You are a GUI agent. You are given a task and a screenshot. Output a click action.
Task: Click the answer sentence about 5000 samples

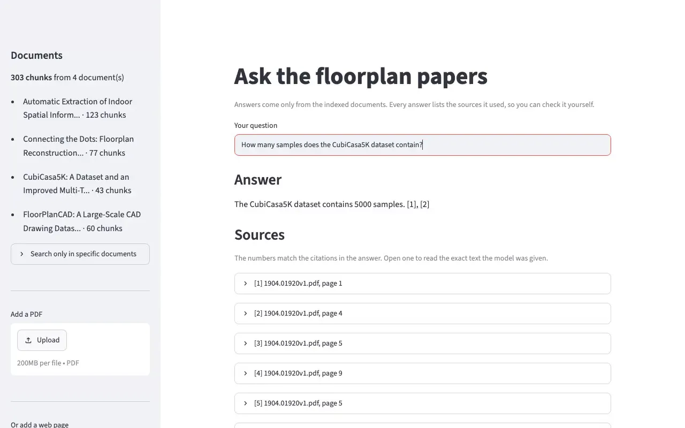[332, 204]
